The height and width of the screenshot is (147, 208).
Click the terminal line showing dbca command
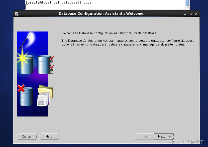(x=59, y=2)
